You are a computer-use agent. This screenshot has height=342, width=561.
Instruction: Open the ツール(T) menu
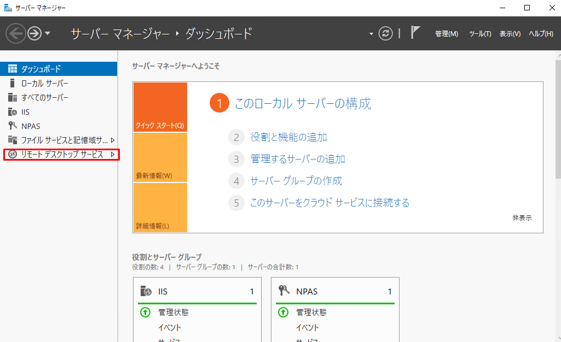(480, 34)
